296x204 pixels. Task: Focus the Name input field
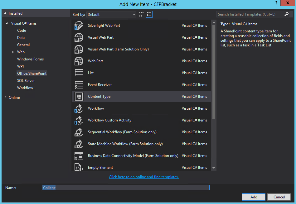coord(126,187)
